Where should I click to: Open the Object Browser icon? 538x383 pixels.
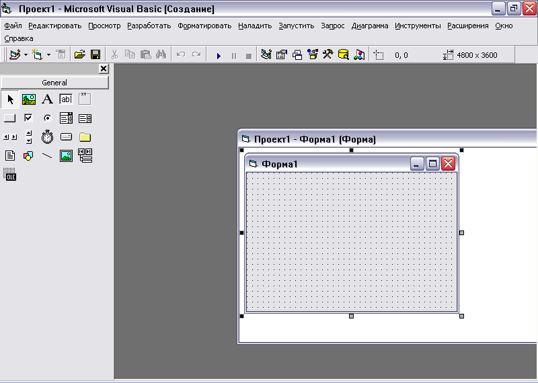[x=313, y=54]
